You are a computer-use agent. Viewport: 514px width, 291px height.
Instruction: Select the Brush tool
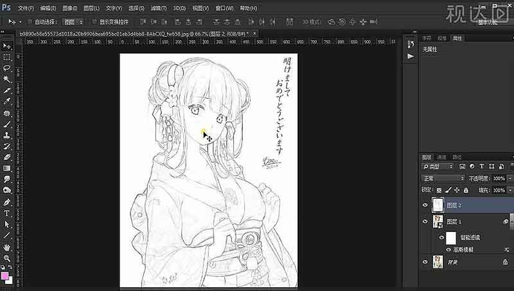[x=6, y=124]
